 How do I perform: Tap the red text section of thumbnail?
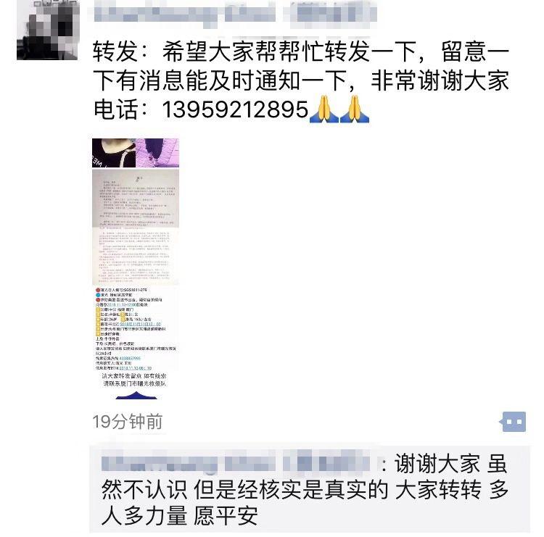pos(136,257)
